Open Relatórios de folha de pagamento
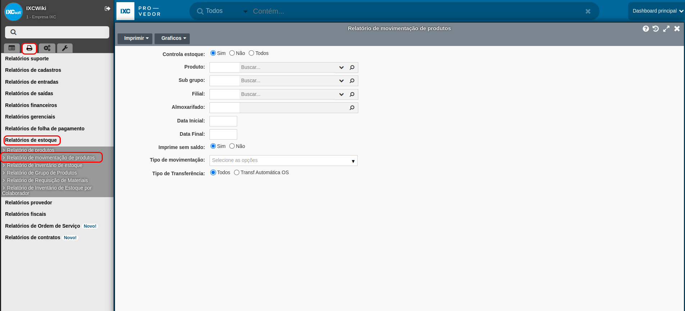Viewport: 685px width, 311px height. 45,129
